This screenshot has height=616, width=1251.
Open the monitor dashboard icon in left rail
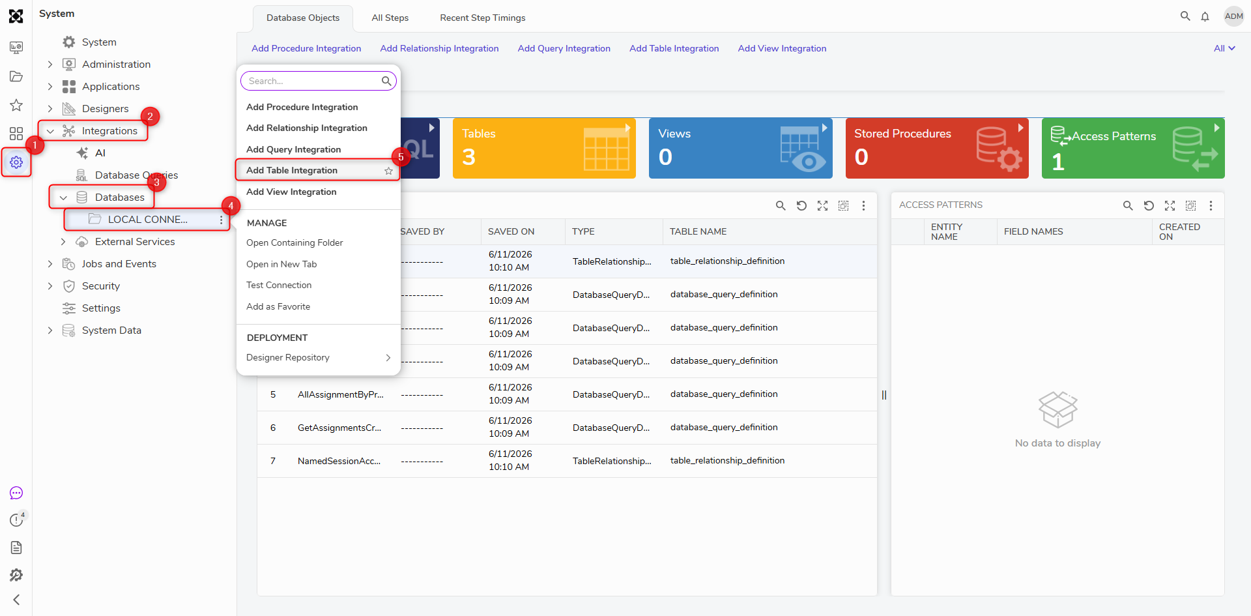click(x=16, y=48)
